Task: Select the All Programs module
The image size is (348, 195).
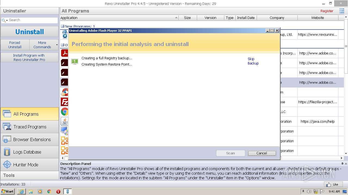Action: (x=29, y=114)
